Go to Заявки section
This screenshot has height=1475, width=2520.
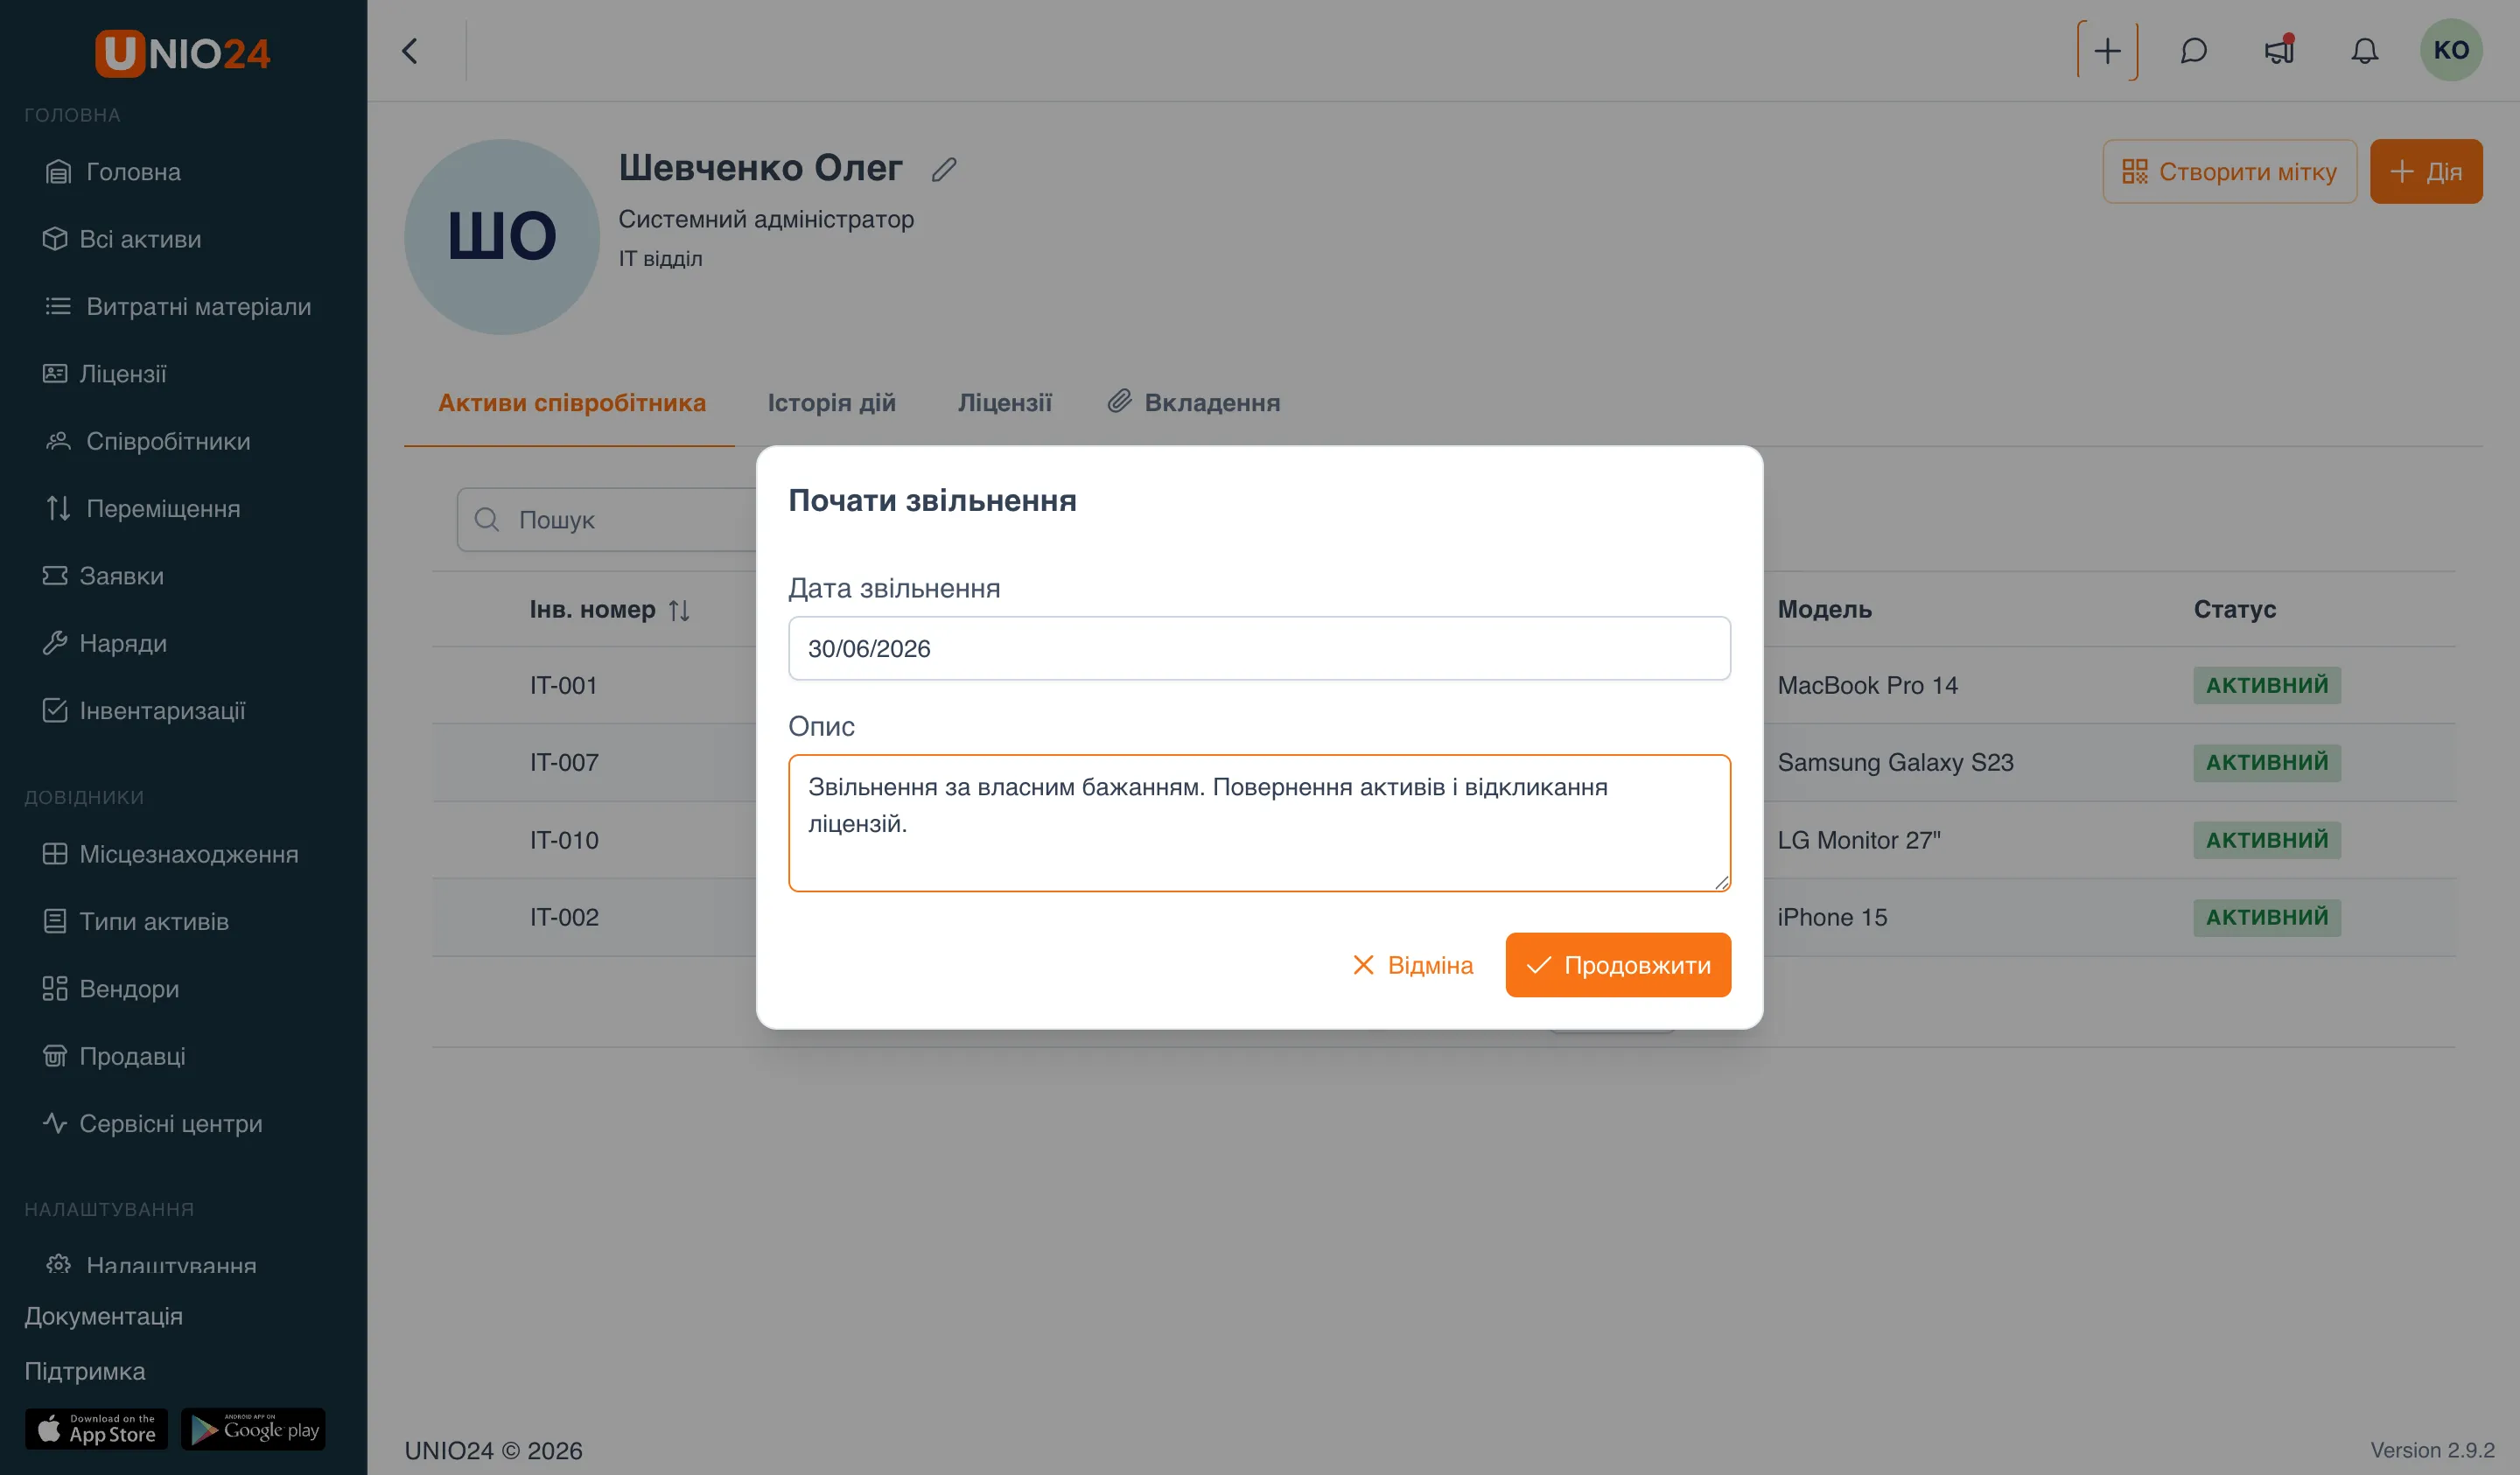(103, 575)
